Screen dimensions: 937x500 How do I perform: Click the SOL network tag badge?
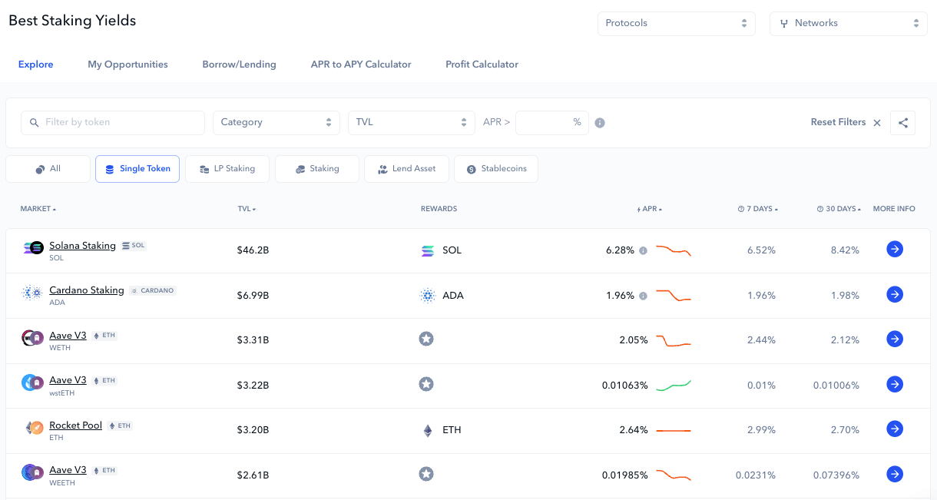(x=134, y=246)
